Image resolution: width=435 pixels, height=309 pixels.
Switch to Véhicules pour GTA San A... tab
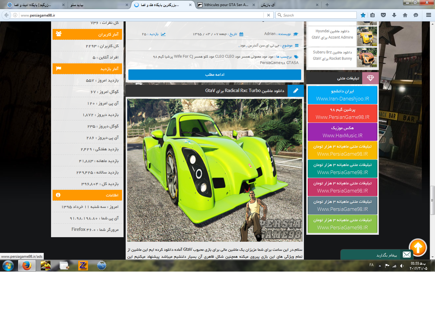tap(226, 5)
